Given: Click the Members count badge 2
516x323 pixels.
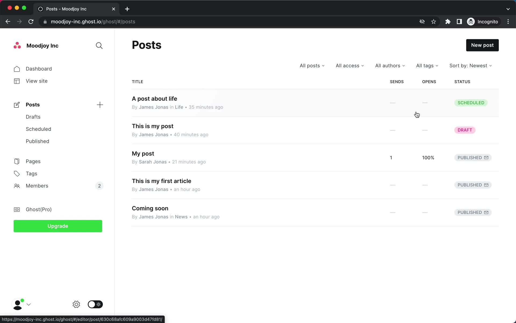Looking at the screenshot, I should coord(99,186).
